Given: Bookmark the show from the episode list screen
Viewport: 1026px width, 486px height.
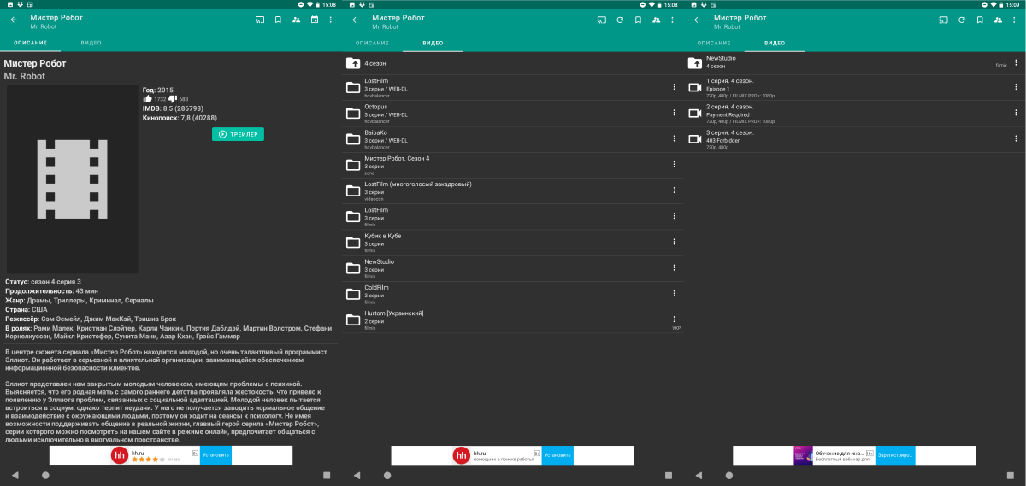Looking at the screenshot, I should click(980, 20).
